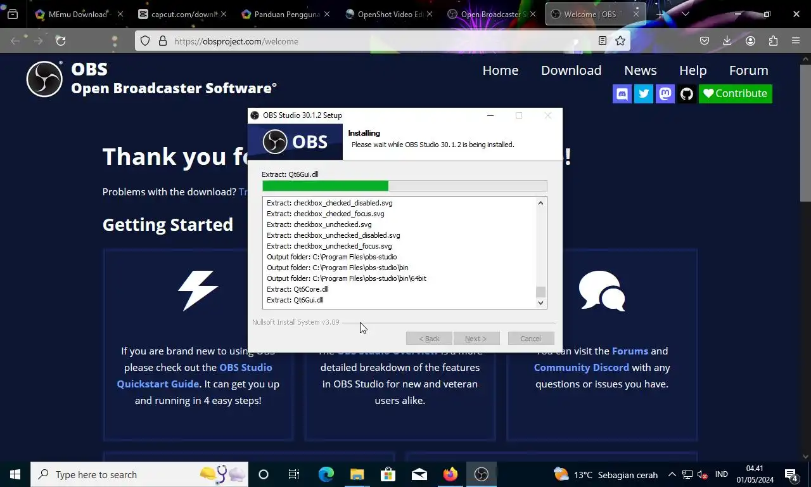Viewport: 811px width, 487px height.
Task: List all tabs dropdown arrow
Action: pyautogui.click(x=685, y=14)
